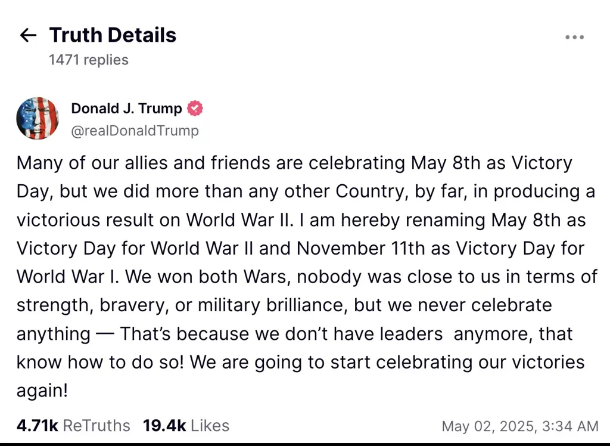Click the word "anything" before the dash

point(54,333)
